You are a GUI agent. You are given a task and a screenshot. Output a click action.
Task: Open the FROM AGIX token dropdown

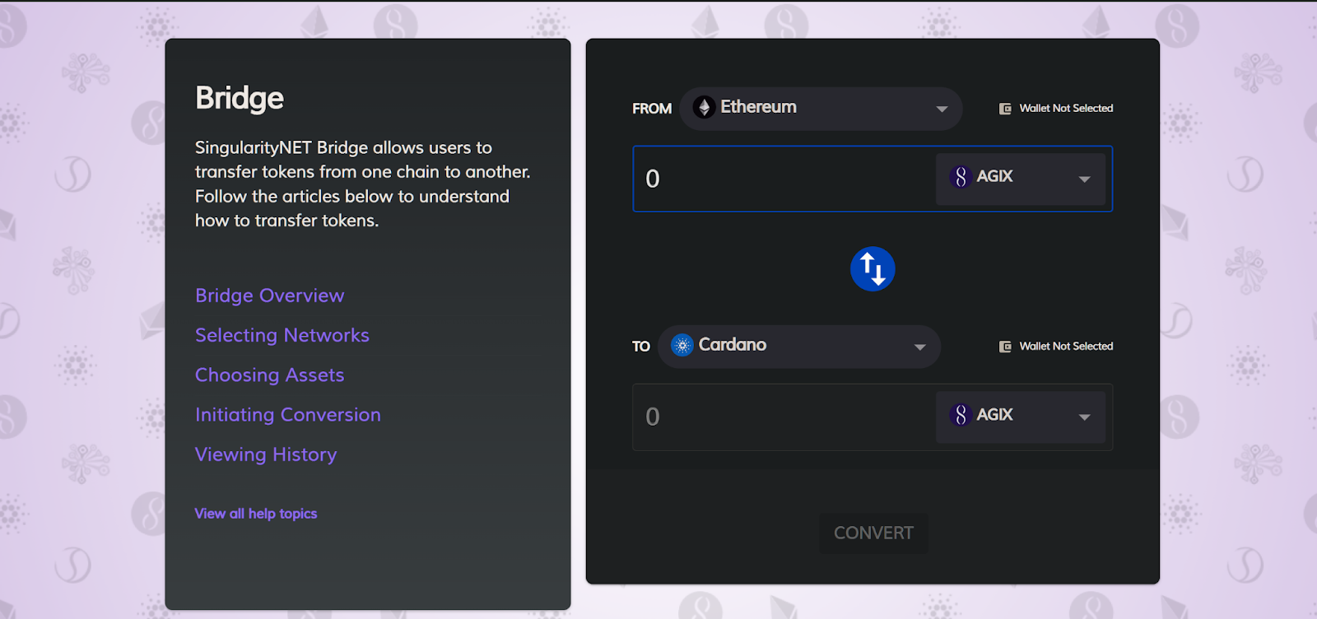[x=1021, y=179]
